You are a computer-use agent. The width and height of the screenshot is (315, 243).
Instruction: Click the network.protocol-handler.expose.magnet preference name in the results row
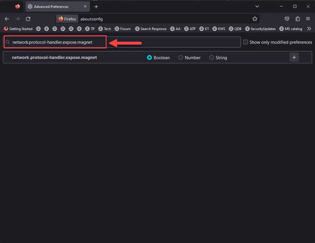tap(54, 57)
